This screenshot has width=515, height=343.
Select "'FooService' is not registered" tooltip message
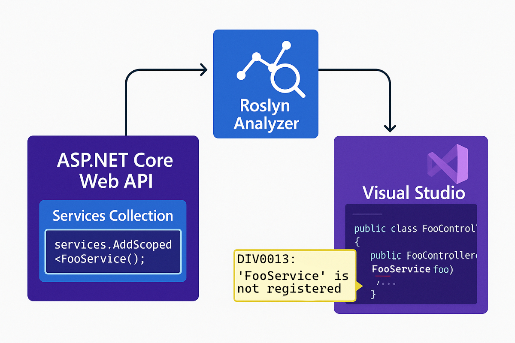point(293,282)
